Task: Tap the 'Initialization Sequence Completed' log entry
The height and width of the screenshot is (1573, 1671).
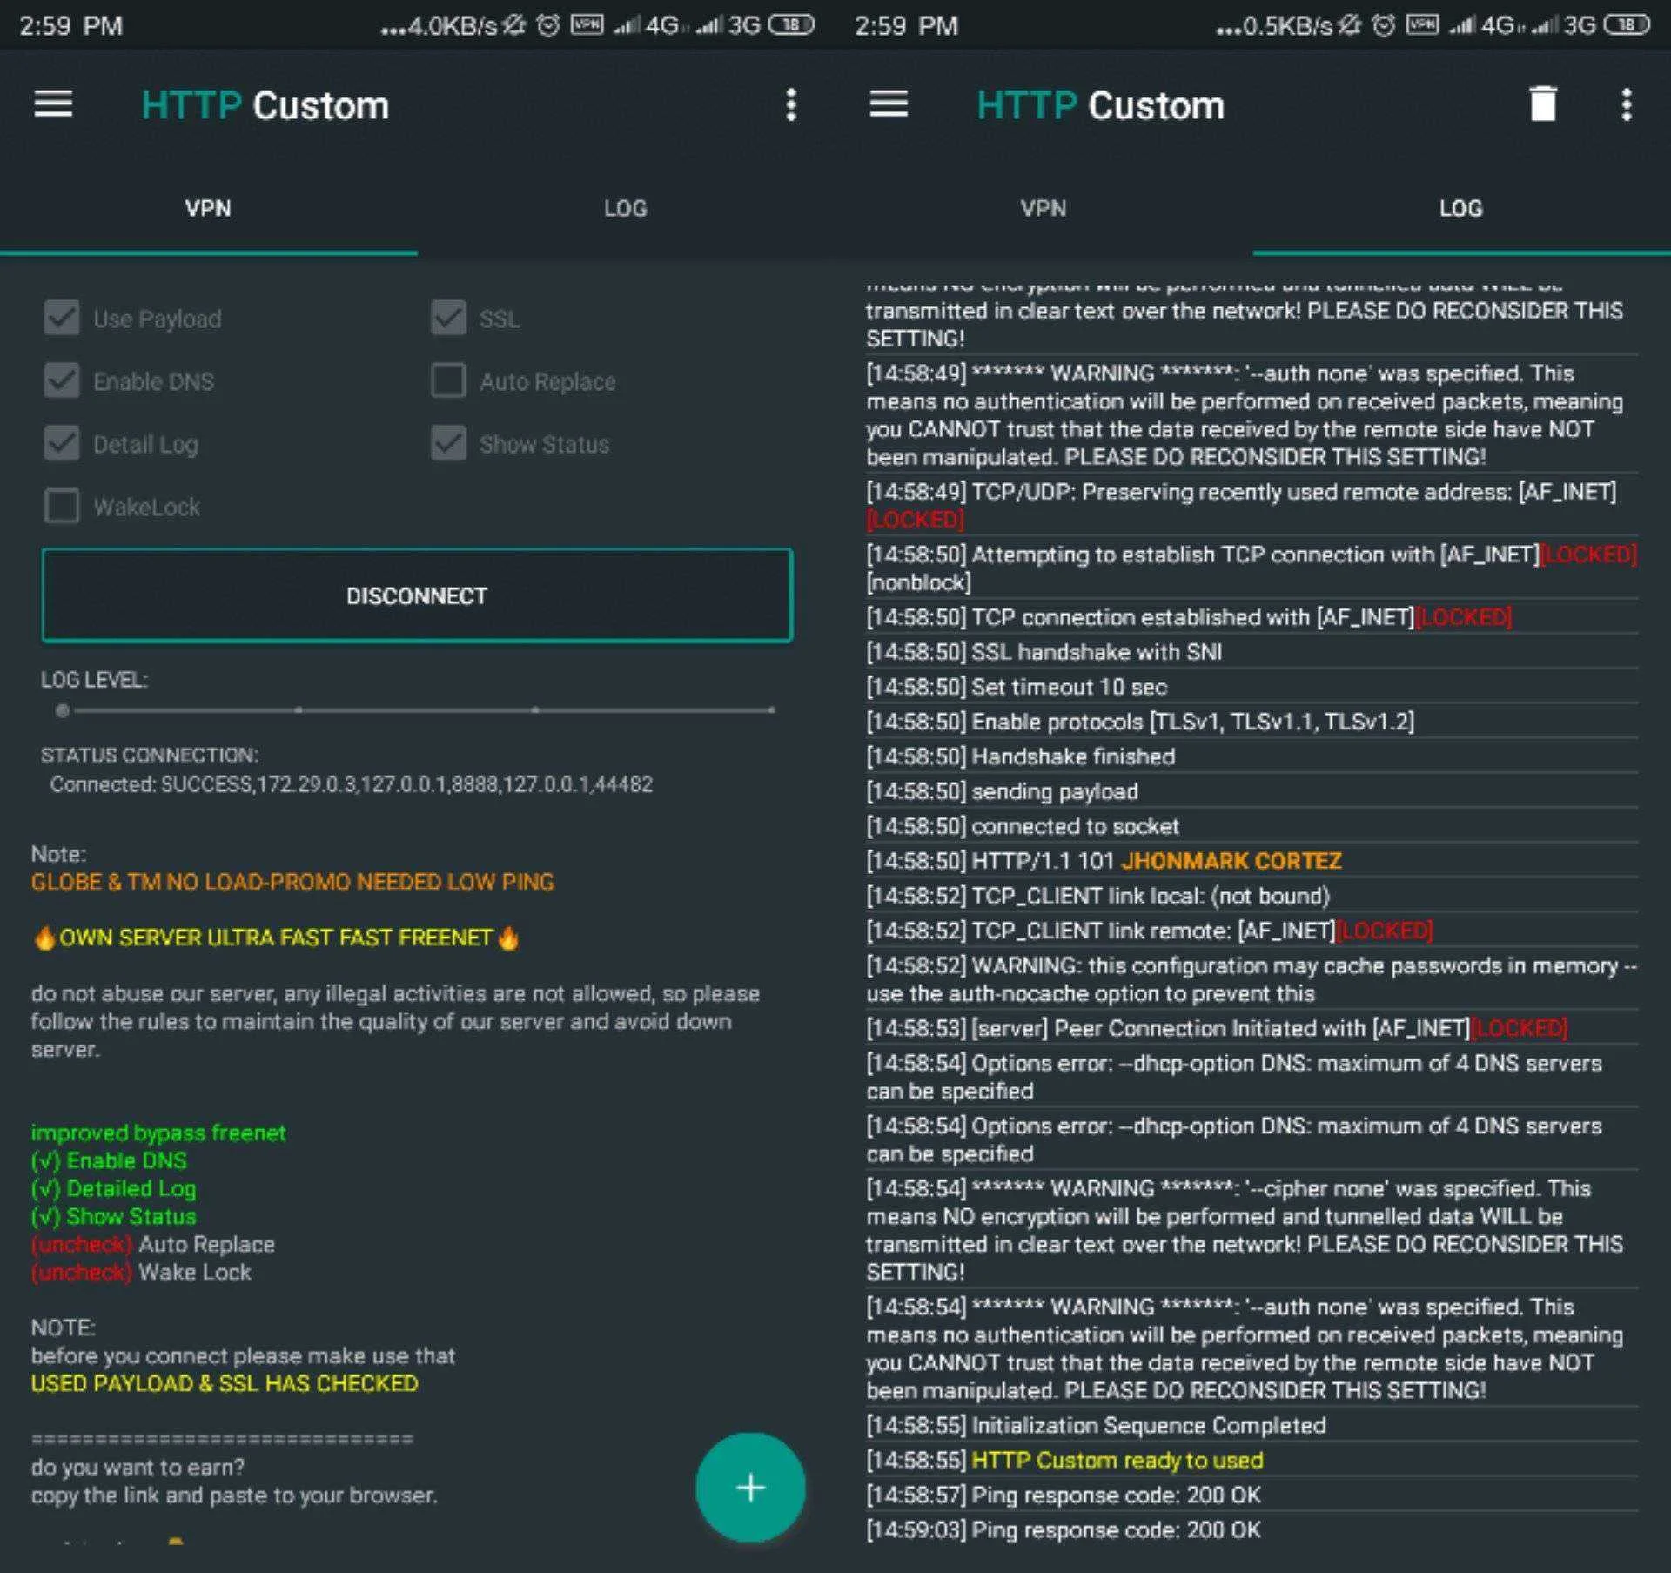Action: click(x=1252, y=1425)
